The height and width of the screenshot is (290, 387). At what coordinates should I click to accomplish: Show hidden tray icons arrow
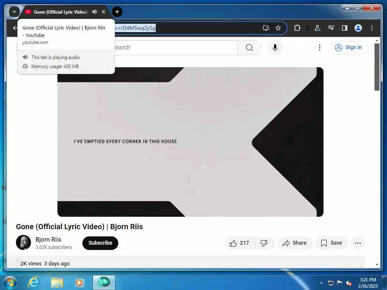pyautogui.click(x=321, y=282)
